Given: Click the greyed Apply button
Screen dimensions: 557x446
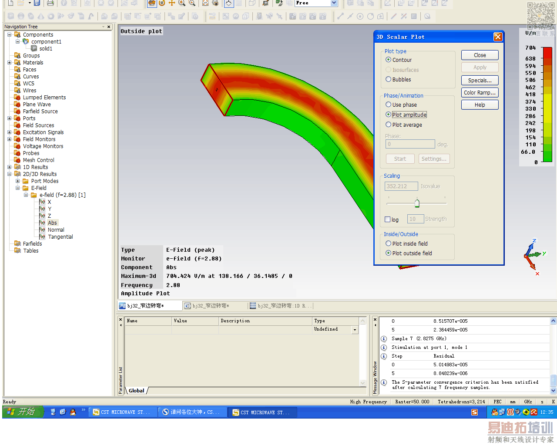Looking at the screenshot, I should pos(480,68).
